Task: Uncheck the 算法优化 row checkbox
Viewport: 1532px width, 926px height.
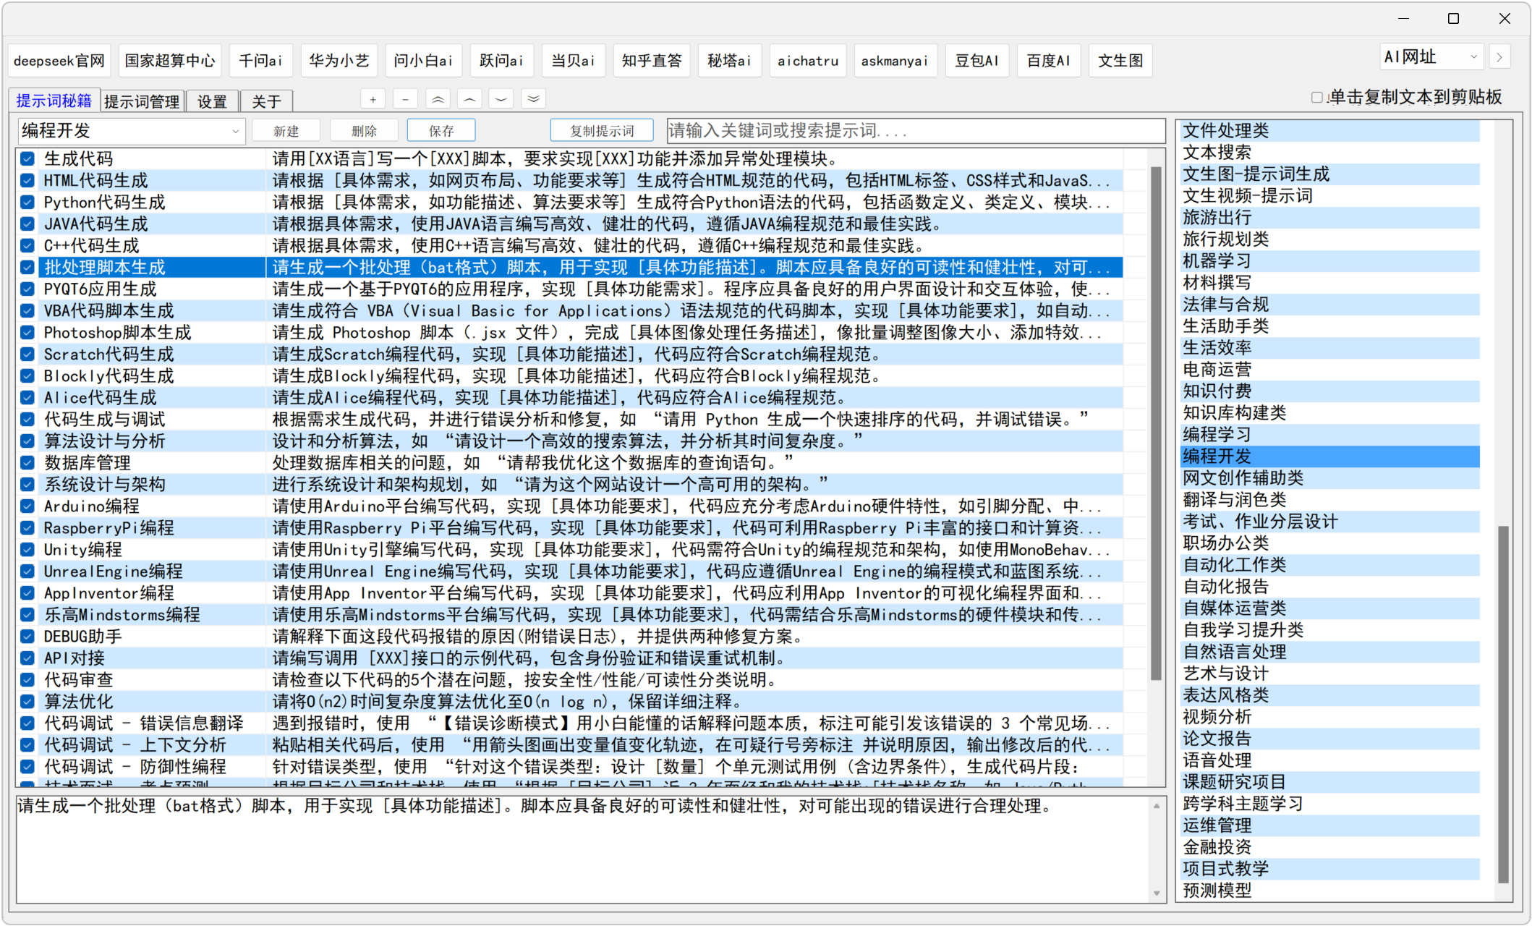Action: click(x=27, y=702)
